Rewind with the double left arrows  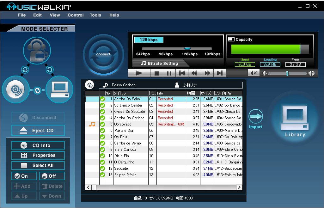pyautogui.click(x=194, y=73)
